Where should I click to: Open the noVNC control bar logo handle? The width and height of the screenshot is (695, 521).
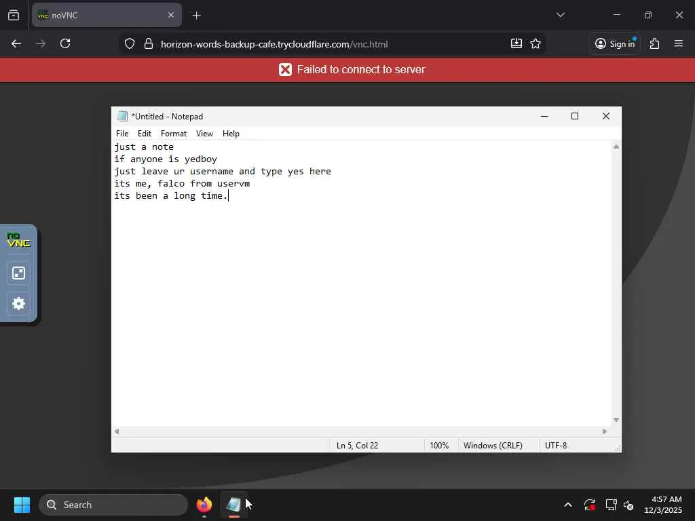pos(18,239)
